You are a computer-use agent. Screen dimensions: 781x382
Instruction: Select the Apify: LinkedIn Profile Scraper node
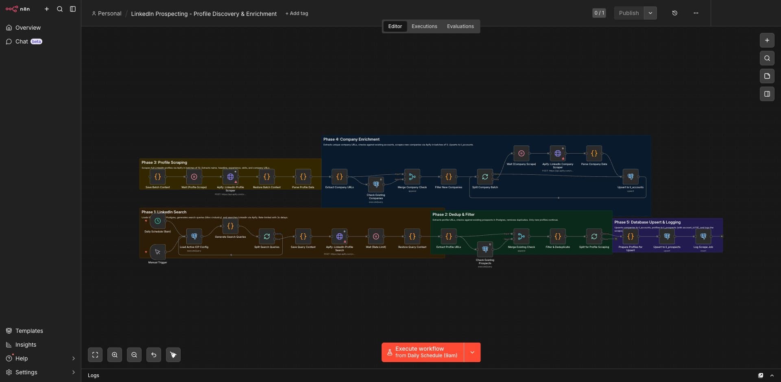[x=230, y=177]
